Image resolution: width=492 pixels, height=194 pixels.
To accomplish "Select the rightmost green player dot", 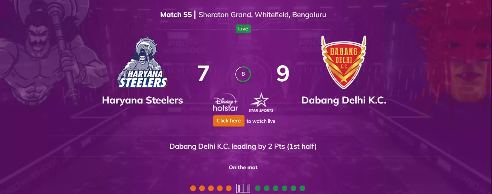I will (x=302, y=188).
